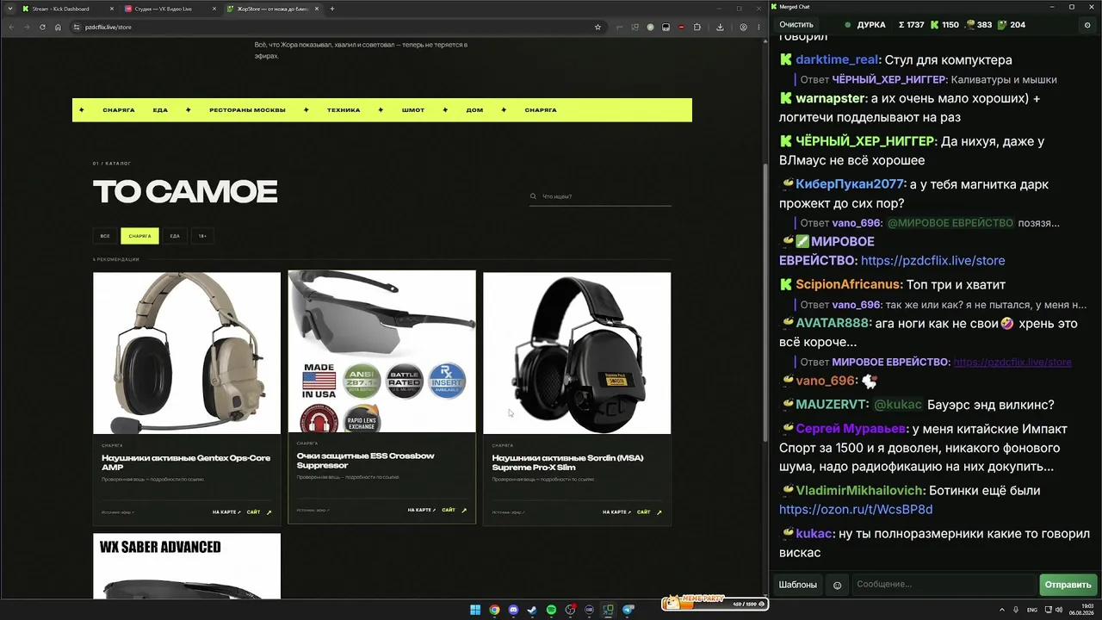Open a new browser tab
Viewport: 1102px width, 620px height.
tap(332, 9)
